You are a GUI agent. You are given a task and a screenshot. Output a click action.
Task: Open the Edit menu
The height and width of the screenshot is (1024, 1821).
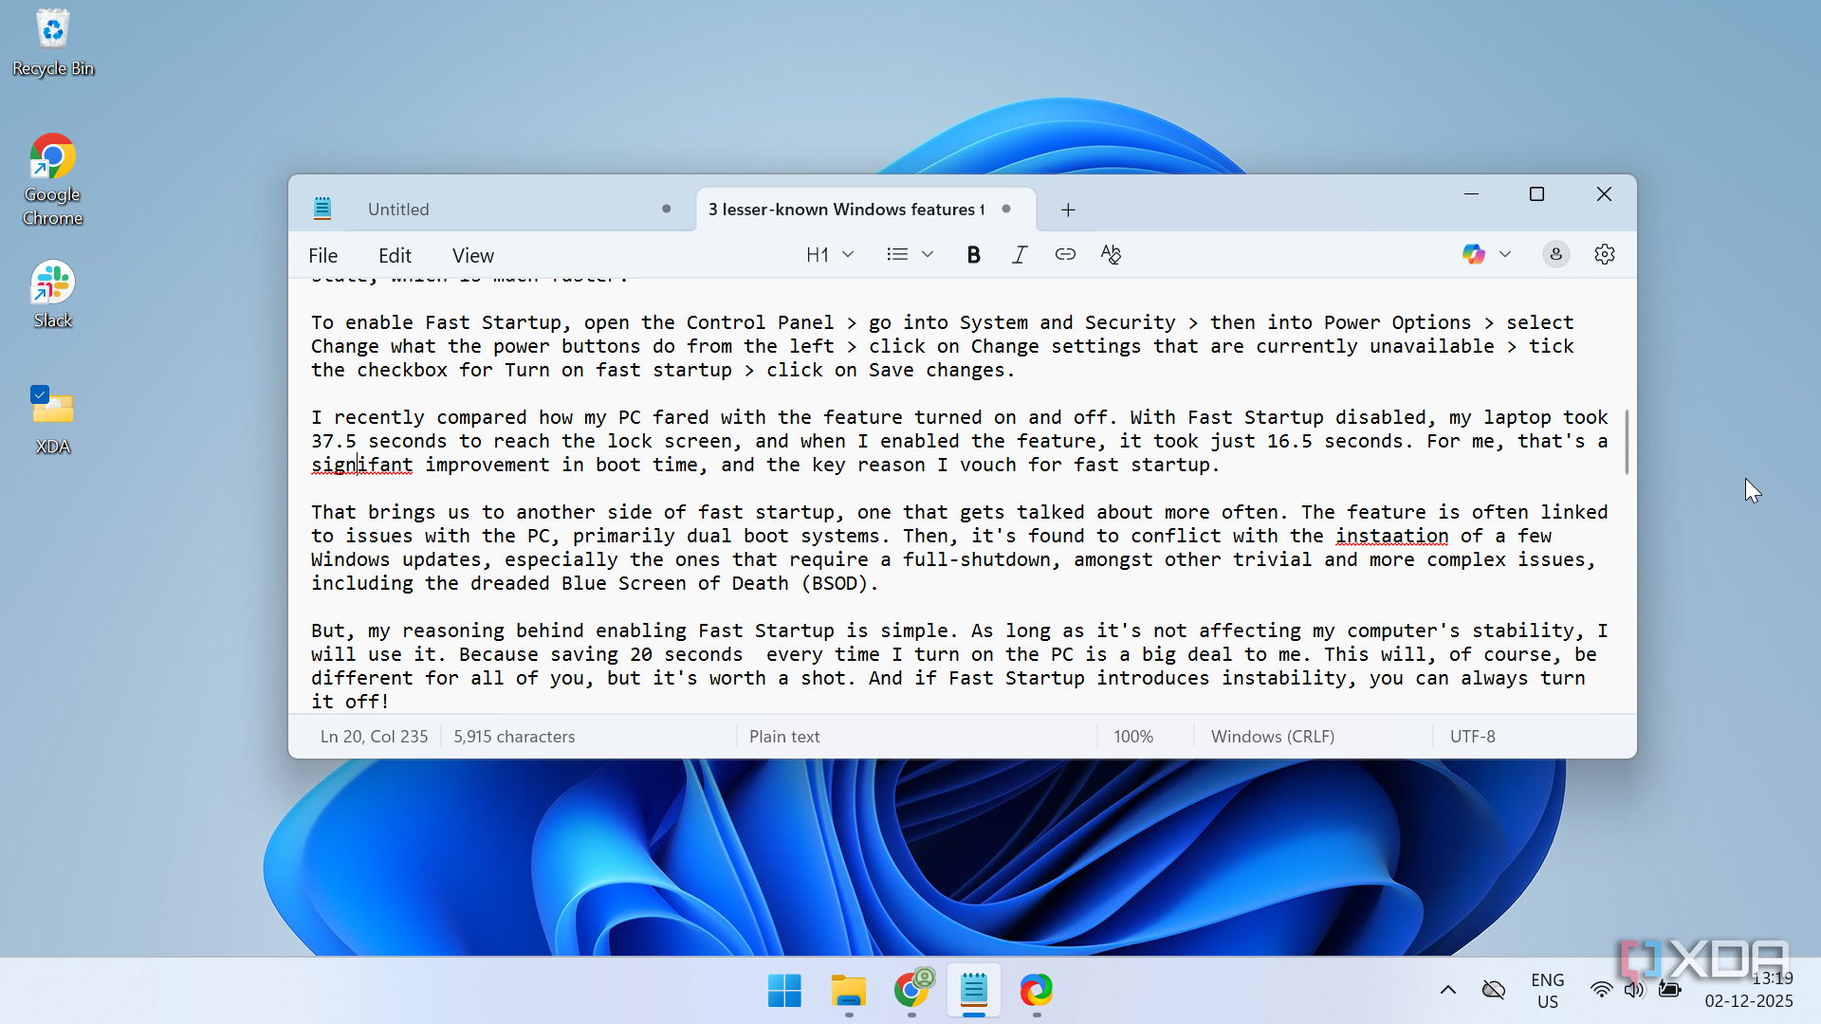pyautogui.click(x=395, y=256)
